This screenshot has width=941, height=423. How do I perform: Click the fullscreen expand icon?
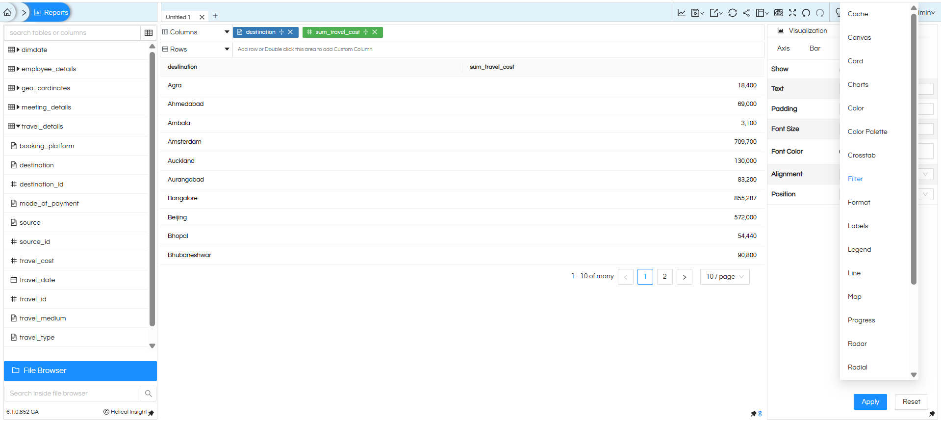pos(792,13)
